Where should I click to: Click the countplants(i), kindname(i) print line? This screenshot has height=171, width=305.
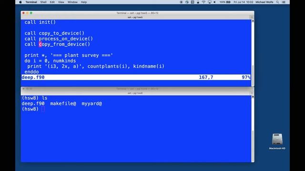click(96, 66)
